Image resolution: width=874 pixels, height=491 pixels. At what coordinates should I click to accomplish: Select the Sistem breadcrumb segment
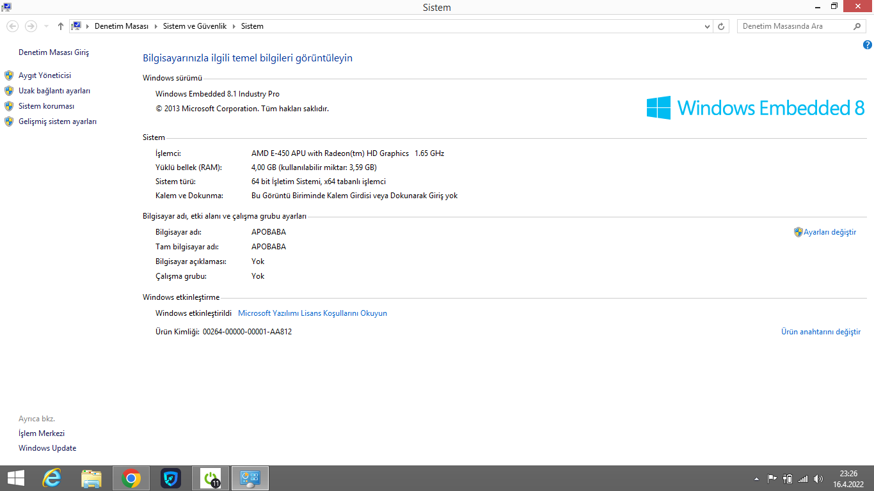coord(252,26)
